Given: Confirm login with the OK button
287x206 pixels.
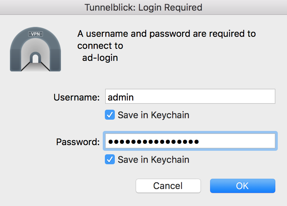Looking at the screenshot, I should pos(242,186).
